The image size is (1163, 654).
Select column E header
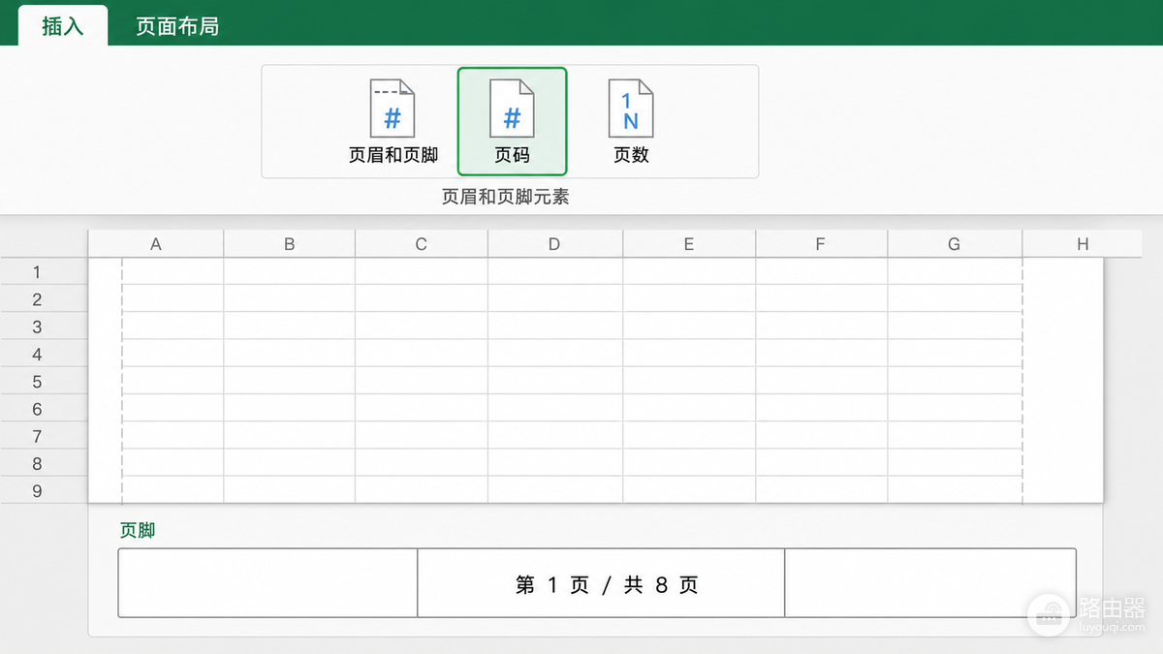coord(689,244)
